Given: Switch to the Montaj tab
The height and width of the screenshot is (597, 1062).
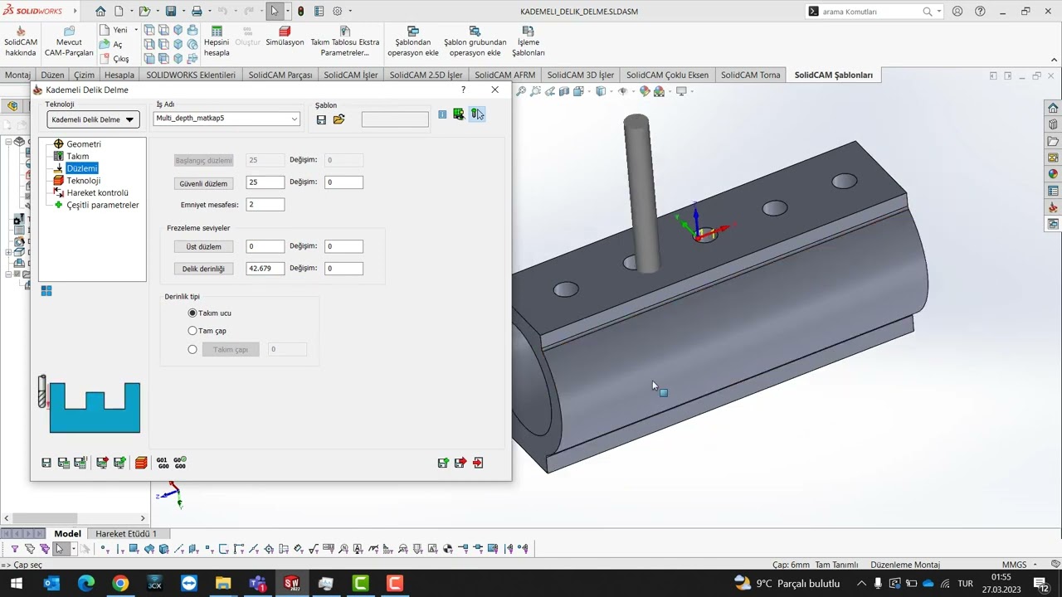Looking at the screenshot, I should click(17, 75).
